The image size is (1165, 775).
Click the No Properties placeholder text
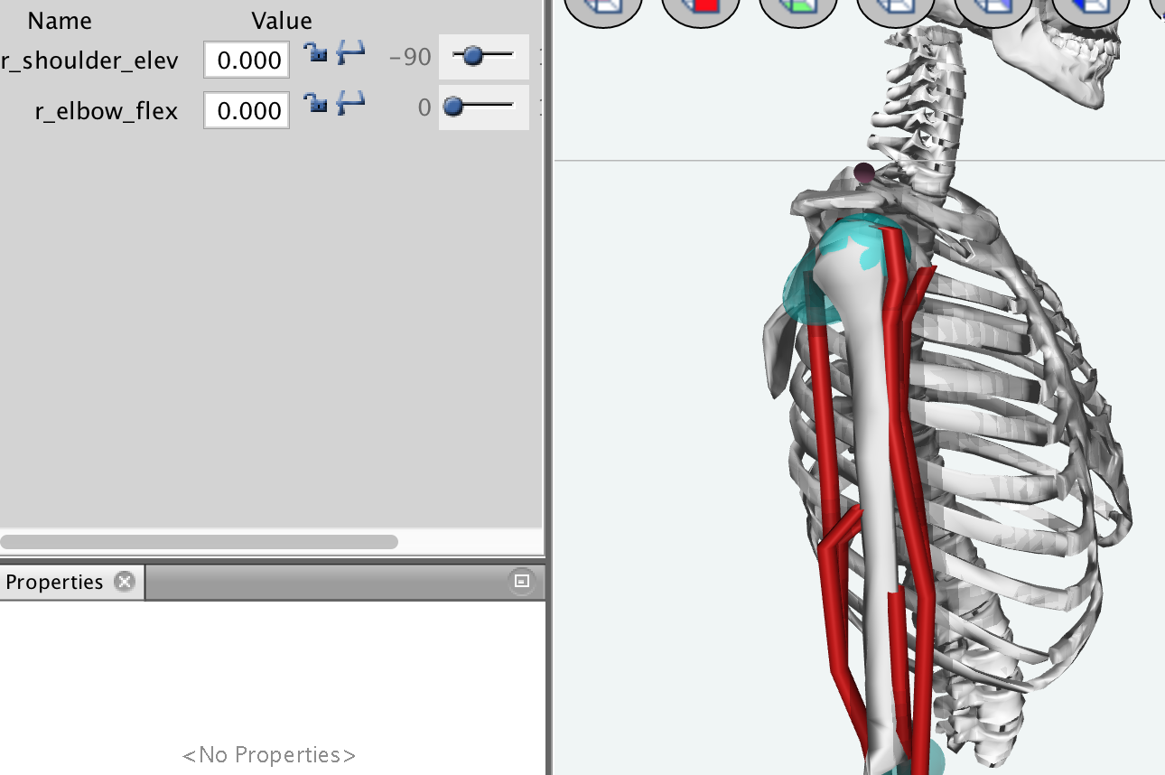point(270,754)
